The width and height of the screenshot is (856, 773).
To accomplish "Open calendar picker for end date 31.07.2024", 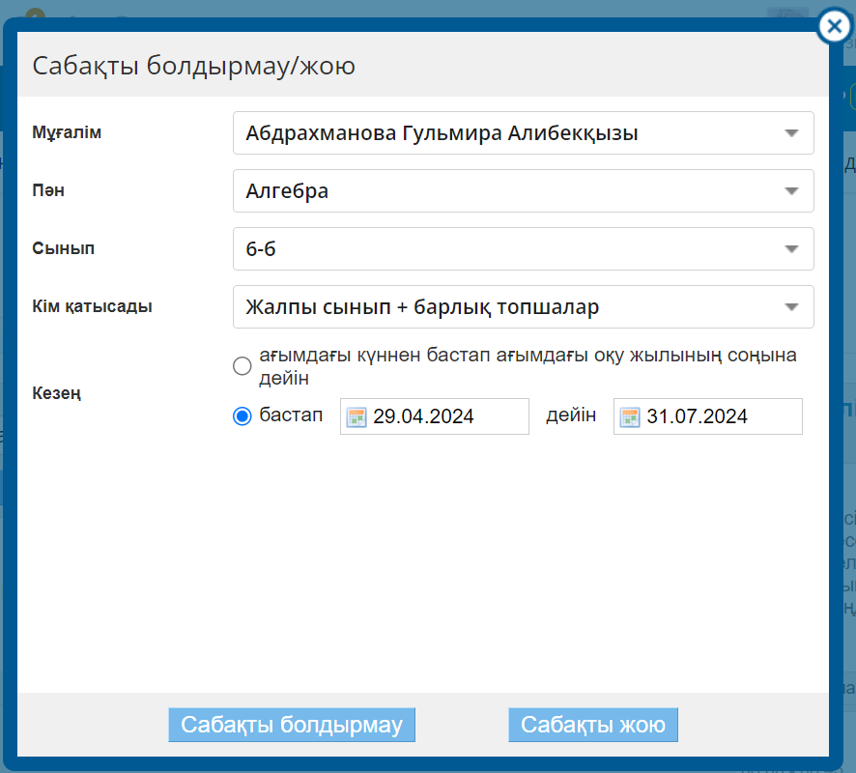I will [x=630, y=416].
